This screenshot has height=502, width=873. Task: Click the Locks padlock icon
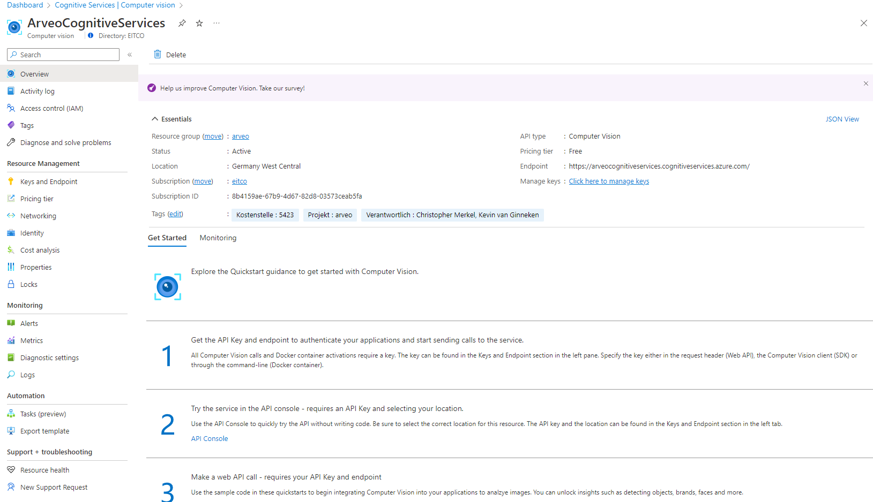[x=11, y=284]
